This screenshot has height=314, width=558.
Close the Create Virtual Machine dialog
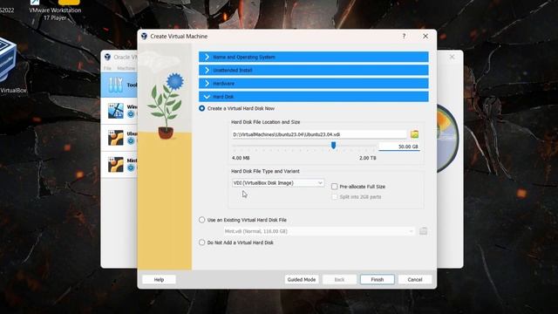tap(425, 36)
